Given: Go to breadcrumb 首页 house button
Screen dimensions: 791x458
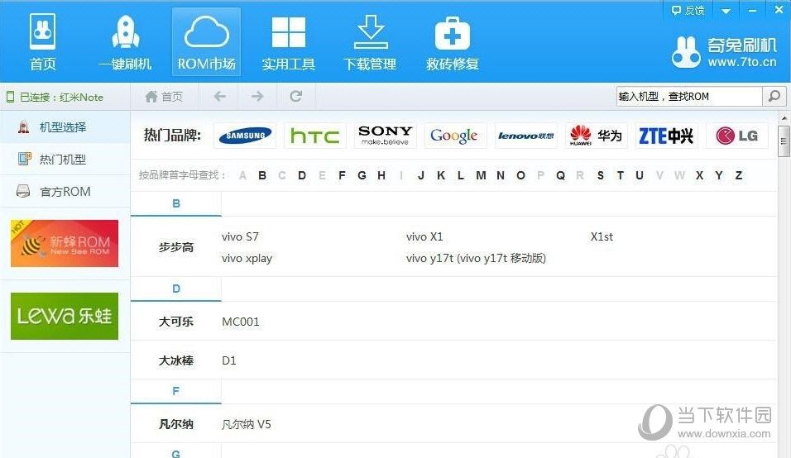Looking at the screenshot, I should click(x=164, y=96).
